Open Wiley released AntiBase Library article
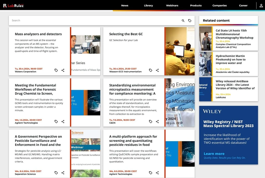The width and height of the screenshot is (265, 178). coord(235,85)
